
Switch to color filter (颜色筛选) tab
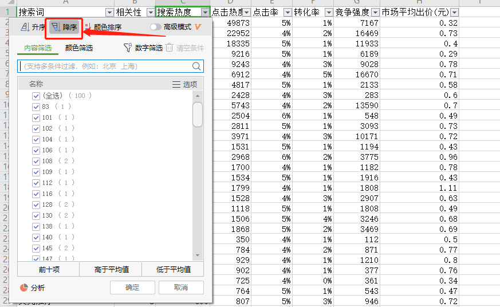79,48
